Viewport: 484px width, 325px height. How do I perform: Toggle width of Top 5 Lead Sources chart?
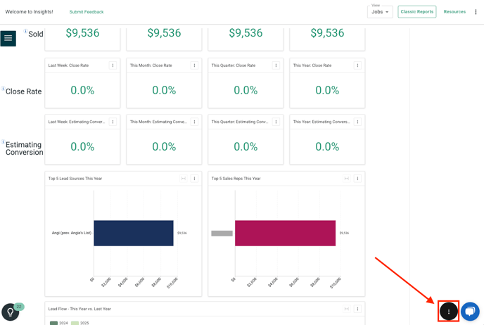tap(184, 179)
